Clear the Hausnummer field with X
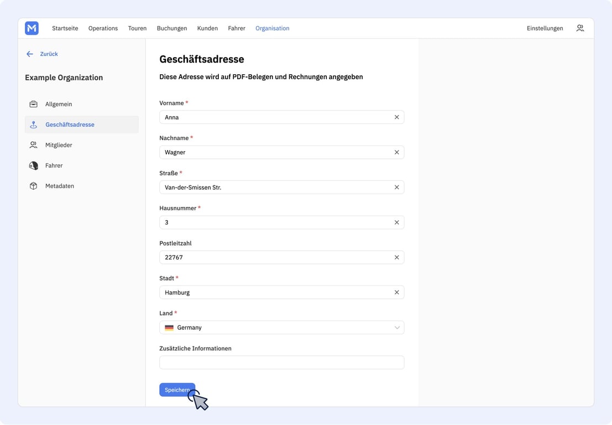 (396, 222)
